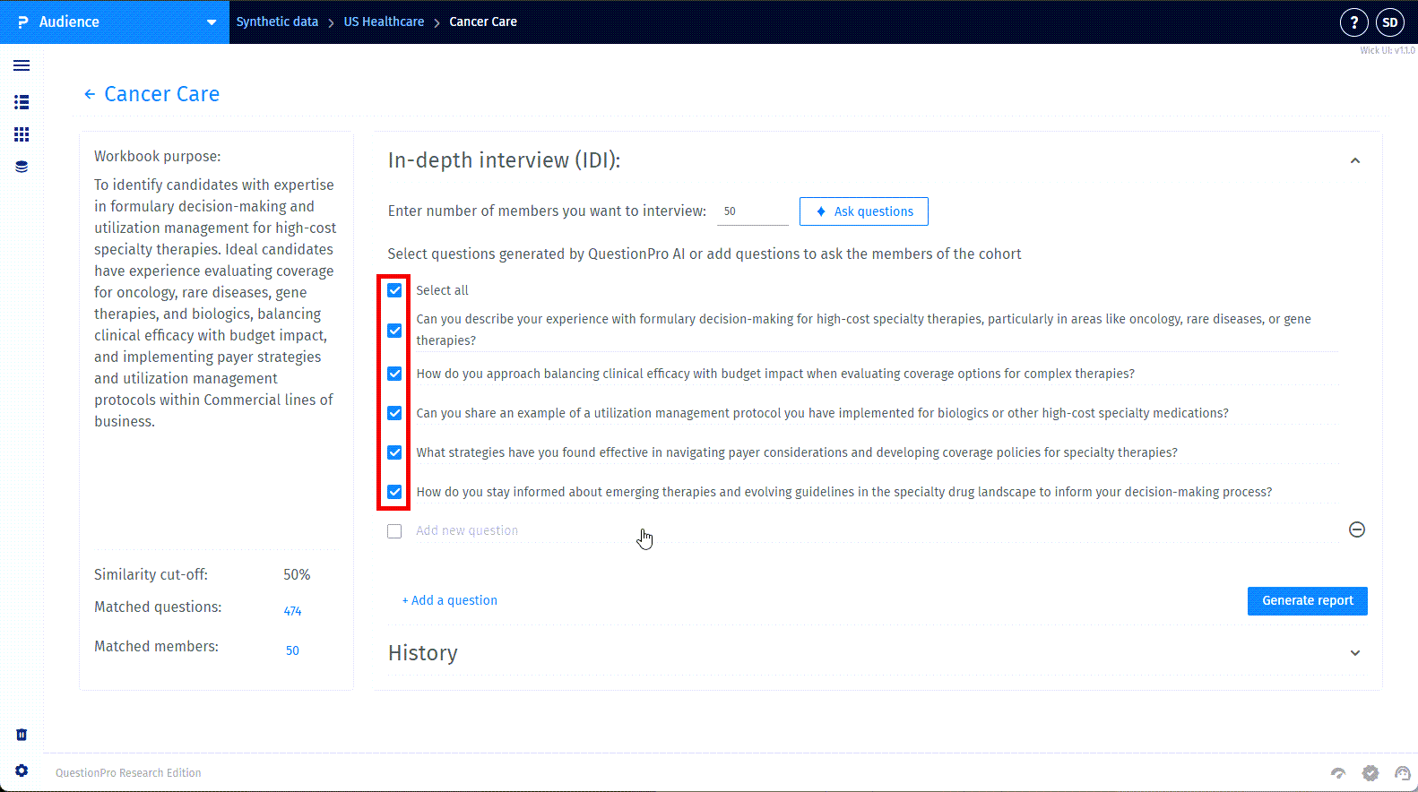1418x792 pixels.
Task: Open the Audience product dropdown
Action: tap(115, 22)
